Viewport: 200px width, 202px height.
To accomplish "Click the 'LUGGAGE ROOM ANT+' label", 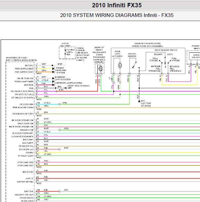I will 23,136.
